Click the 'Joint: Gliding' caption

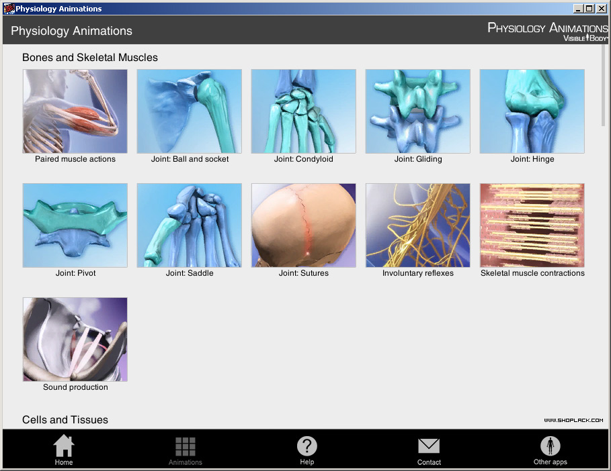click(x=418, y=159)
